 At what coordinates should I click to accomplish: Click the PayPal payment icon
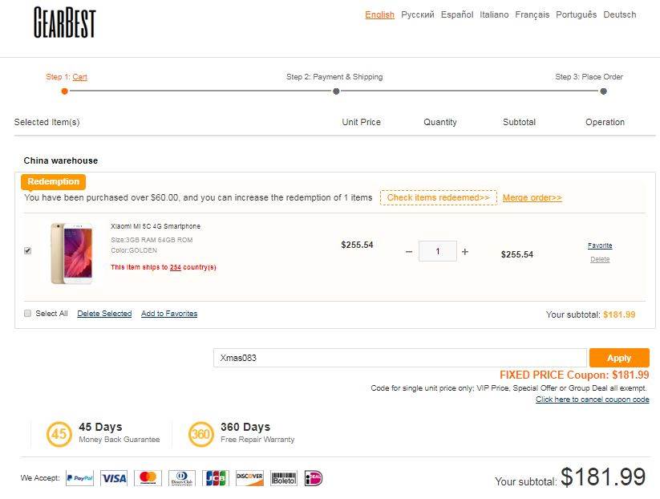pyautogui.click(x=79, y=478)
